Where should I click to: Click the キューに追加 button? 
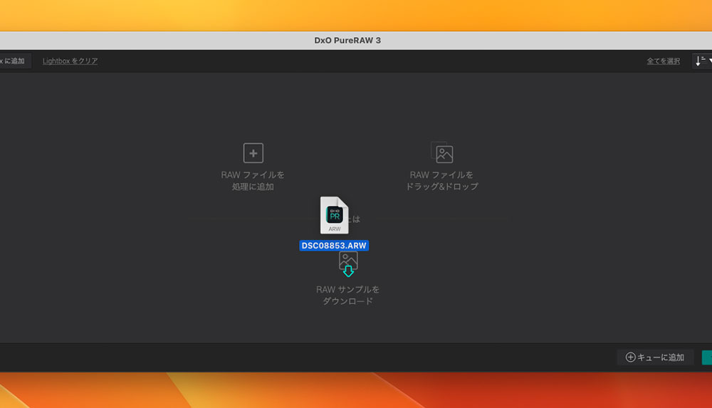tap(655, 357)
